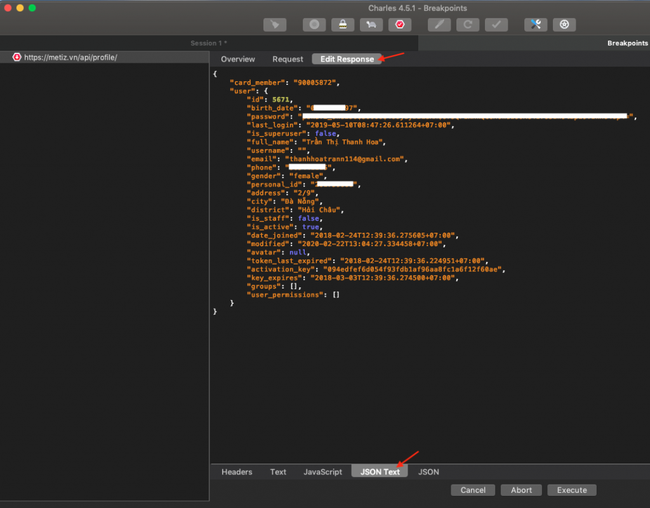Click the avatar null value

298,252
